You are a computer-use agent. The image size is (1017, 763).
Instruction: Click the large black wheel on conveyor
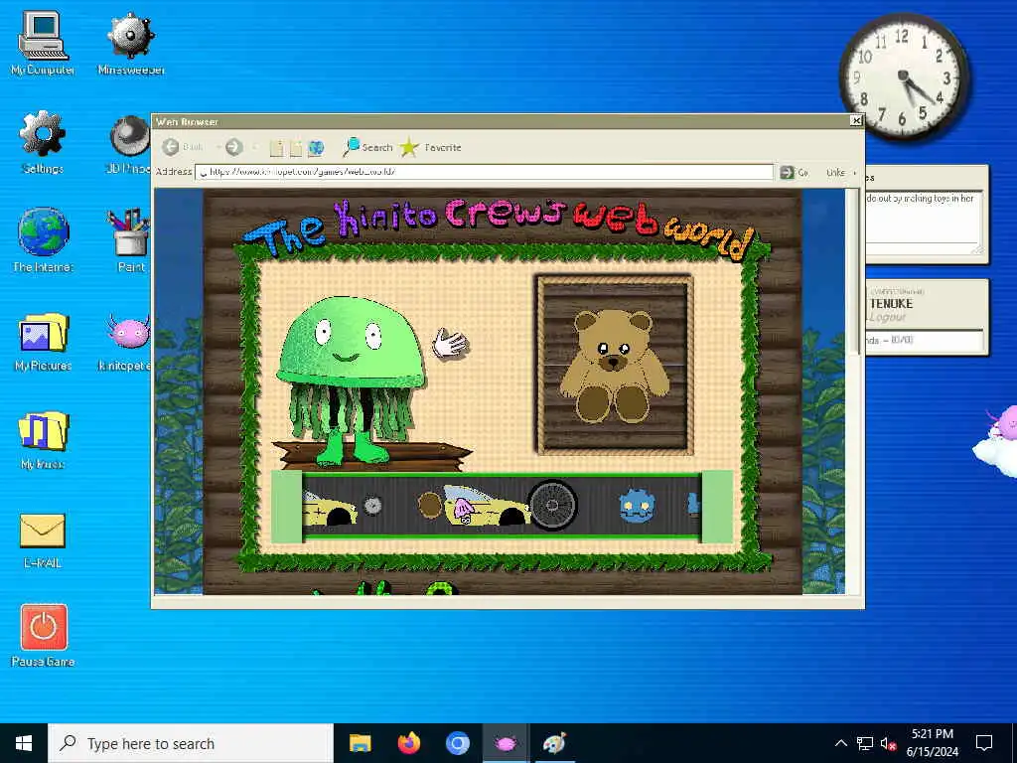(552, 505)
